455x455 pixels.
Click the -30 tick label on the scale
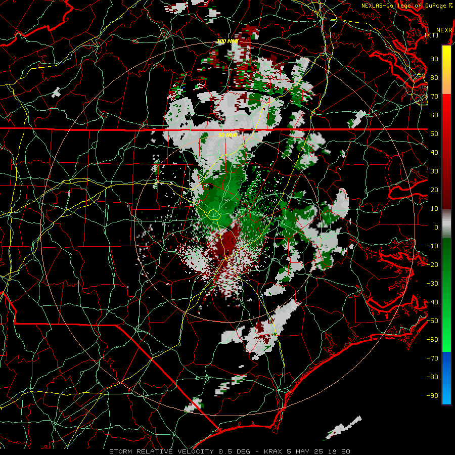point(432,284)
